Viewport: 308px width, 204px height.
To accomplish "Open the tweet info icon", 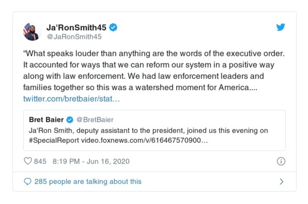I will [x=281, y=161].
